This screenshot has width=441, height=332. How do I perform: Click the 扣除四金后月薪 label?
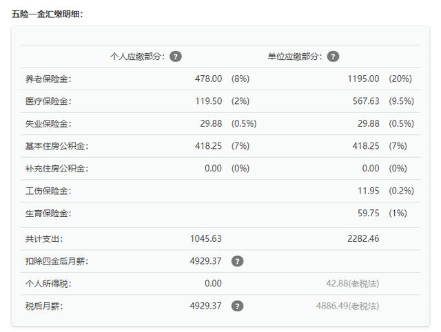(57, 262)
